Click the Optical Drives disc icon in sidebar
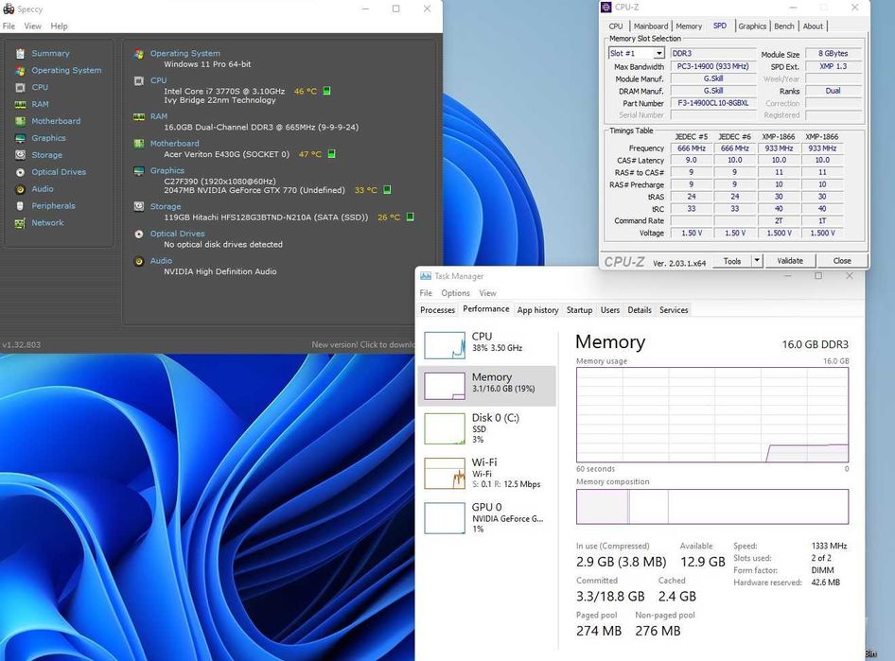This screenshot has height=661, width=895. [x=21, y=172]
